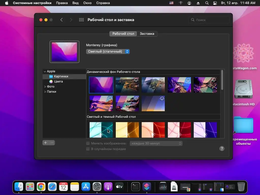Click the current wallpaper preview image
260x195 pixels.
tap(64, 52)
